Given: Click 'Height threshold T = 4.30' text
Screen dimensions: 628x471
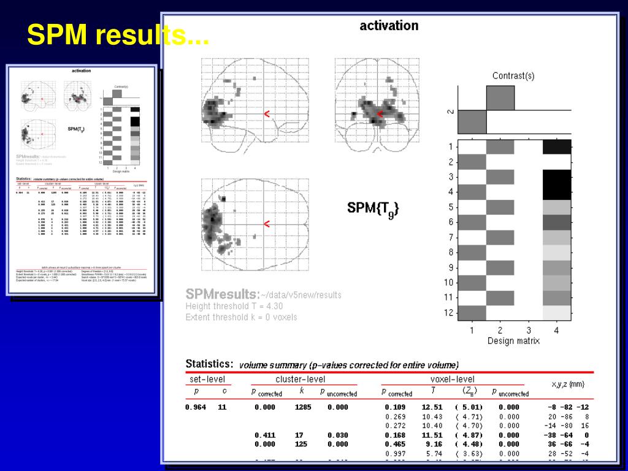Looking at the screenshot, I should coord(234,307).
